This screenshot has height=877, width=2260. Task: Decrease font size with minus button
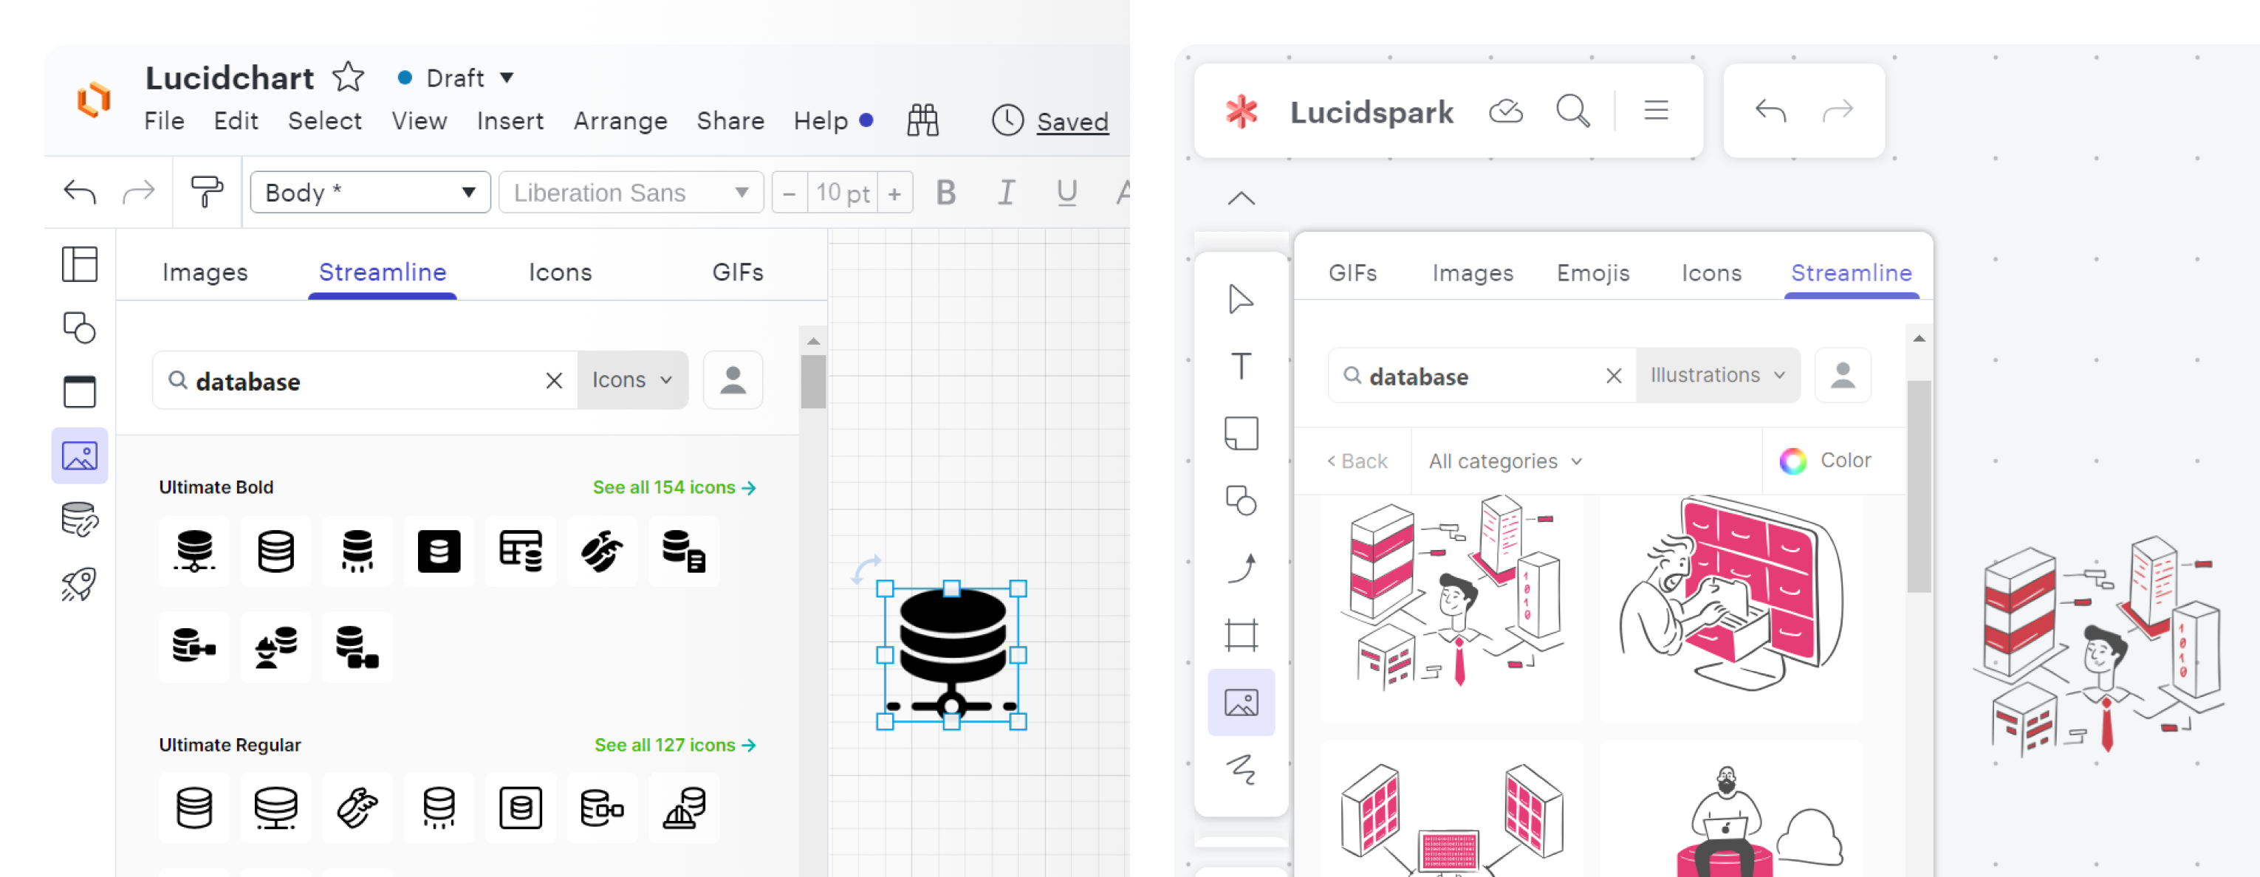click(789, 193)
